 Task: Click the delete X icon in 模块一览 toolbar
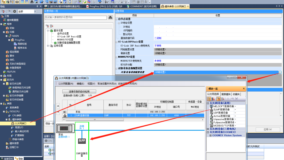236,99
